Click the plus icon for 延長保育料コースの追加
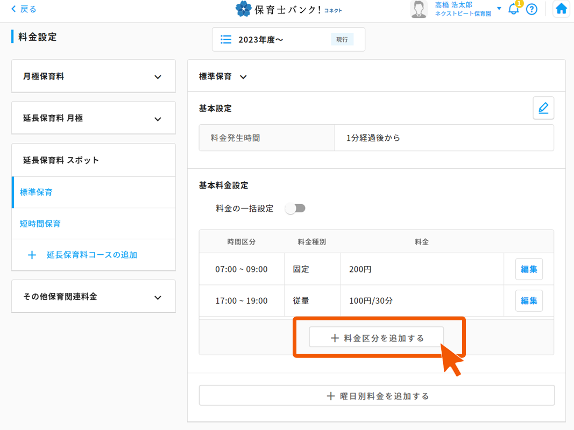This screenshot has height=430, width=574. (32, 255)
